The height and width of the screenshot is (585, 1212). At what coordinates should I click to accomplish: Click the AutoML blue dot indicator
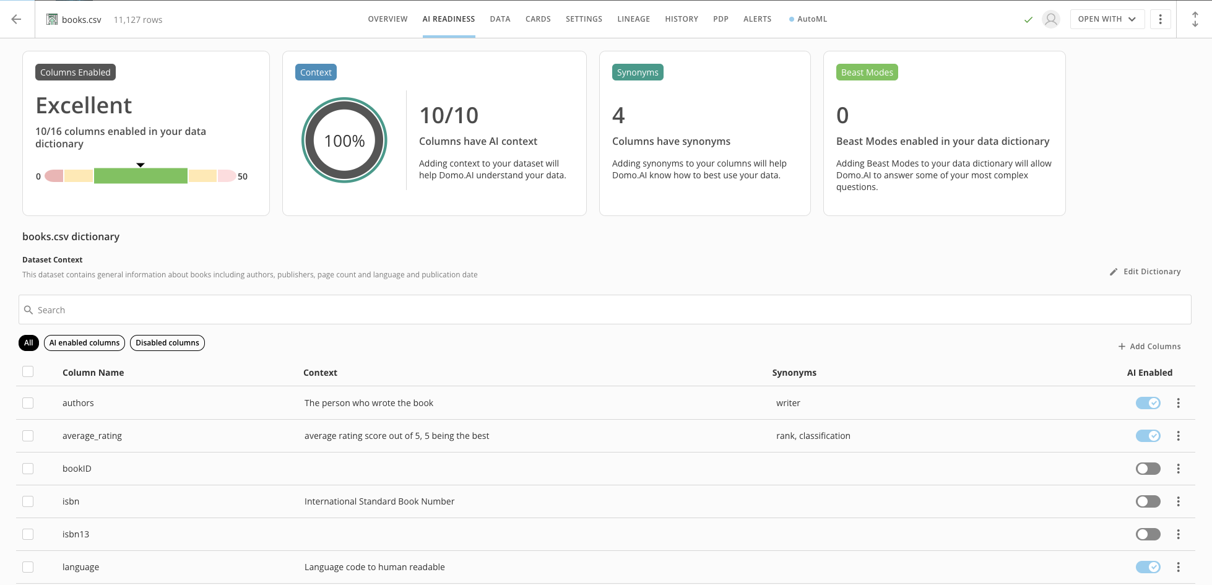[792, 19]
